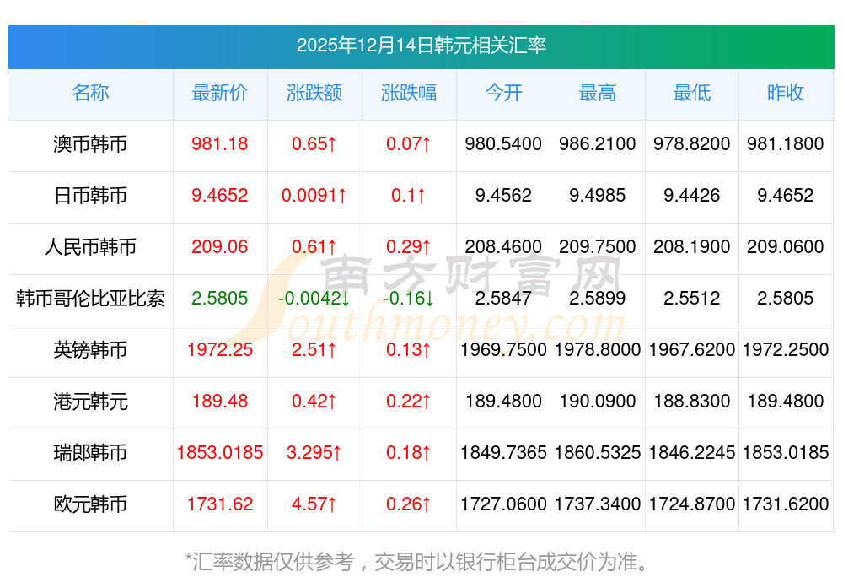Click the 名称 column header
The image size is (843, 588).
90,93
